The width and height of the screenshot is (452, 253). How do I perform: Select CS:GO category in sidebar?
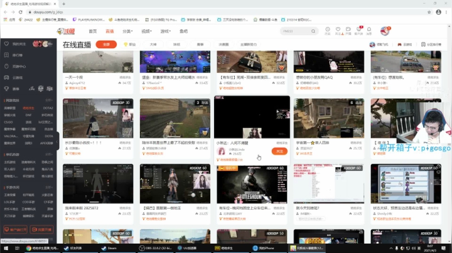tap(8, 122)
